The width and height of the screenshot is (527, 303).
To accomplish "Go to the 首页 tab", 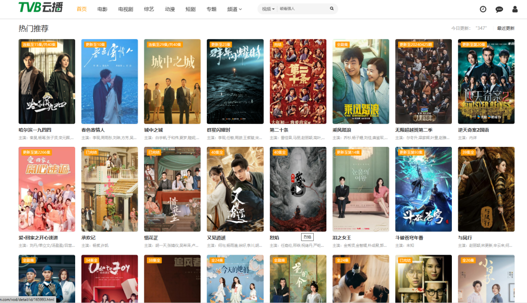I will (81, 9).
